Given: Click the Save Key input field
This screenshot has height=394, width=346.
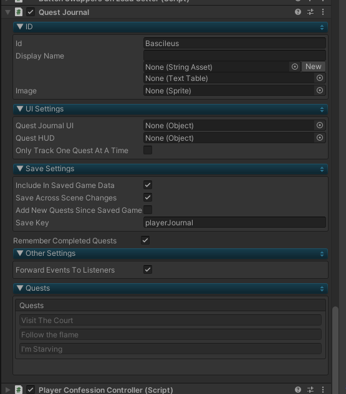Looking at the screenshot, I should 234,223.
